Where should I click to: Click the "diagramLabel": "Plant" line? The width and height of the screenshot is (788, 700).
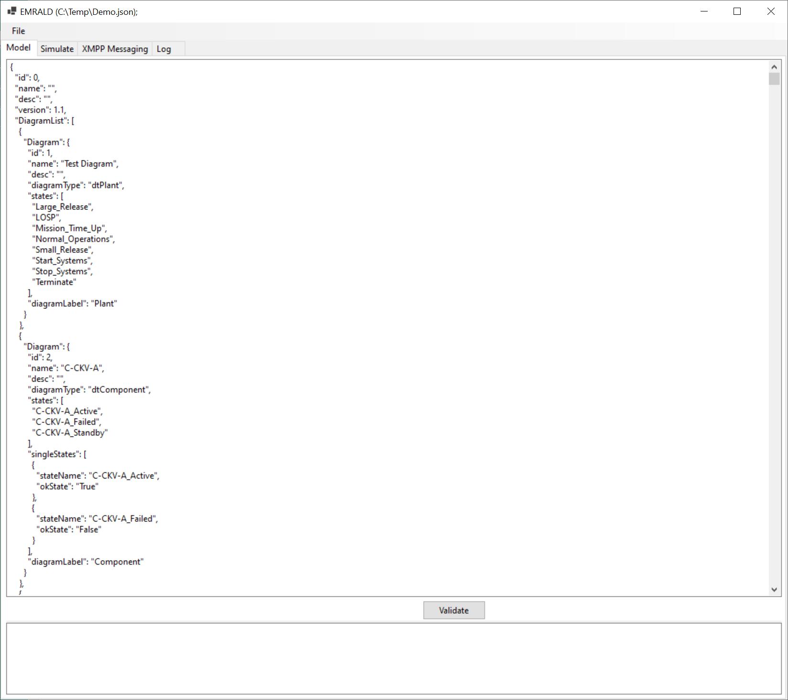coord(72,304)
